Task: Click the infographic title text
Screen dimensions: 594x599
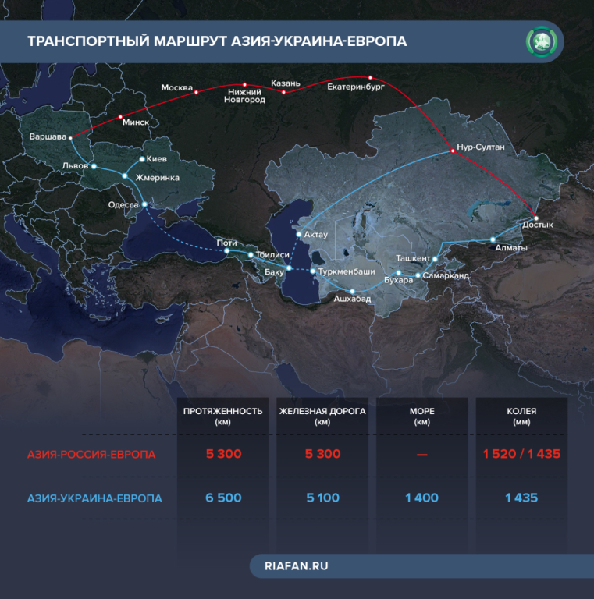Action: pos(217,41)
